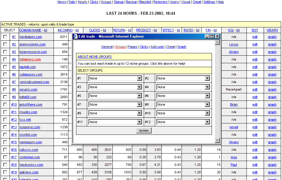282x180 pixels.
Task: Open graph for catyxxx.com row
Action: pyautogui.click(x=272, y=150)
